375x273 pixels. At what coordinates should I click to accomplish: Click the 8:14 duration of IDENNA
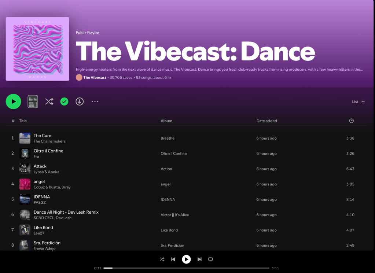pyautogui.click(x=350, y=199)
